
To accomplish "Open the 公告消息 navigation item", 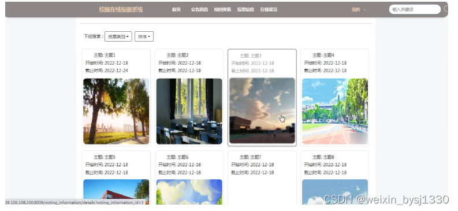I will [x=199, y=10].
